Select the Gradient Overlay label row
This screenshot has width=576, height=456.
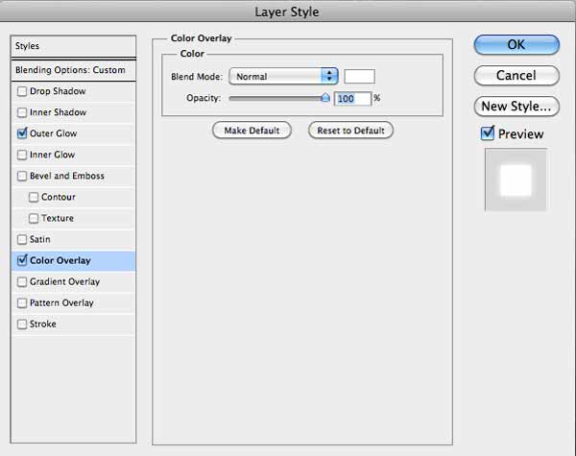pos(64,282)
